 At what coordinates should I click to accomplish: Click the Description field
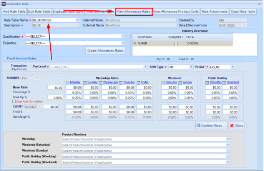click(56, 25)
